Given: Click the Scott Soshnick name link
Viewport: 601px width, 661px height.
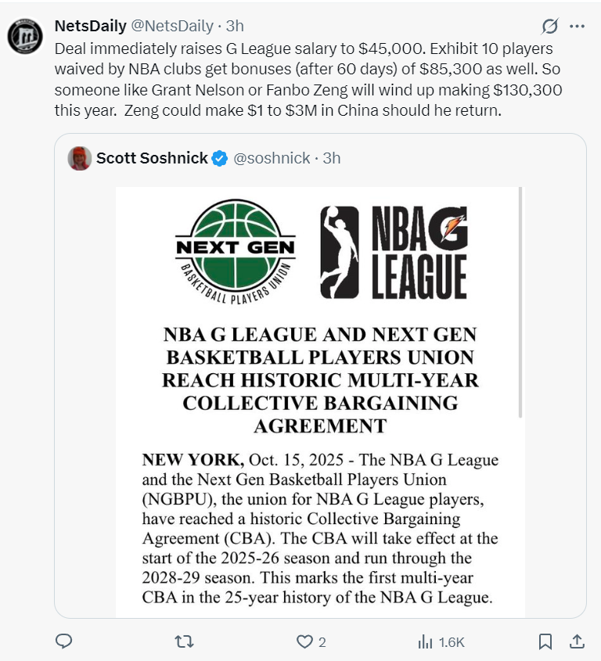Looking at the screenshot, I should pyautogui.click(x=152, y=158).
